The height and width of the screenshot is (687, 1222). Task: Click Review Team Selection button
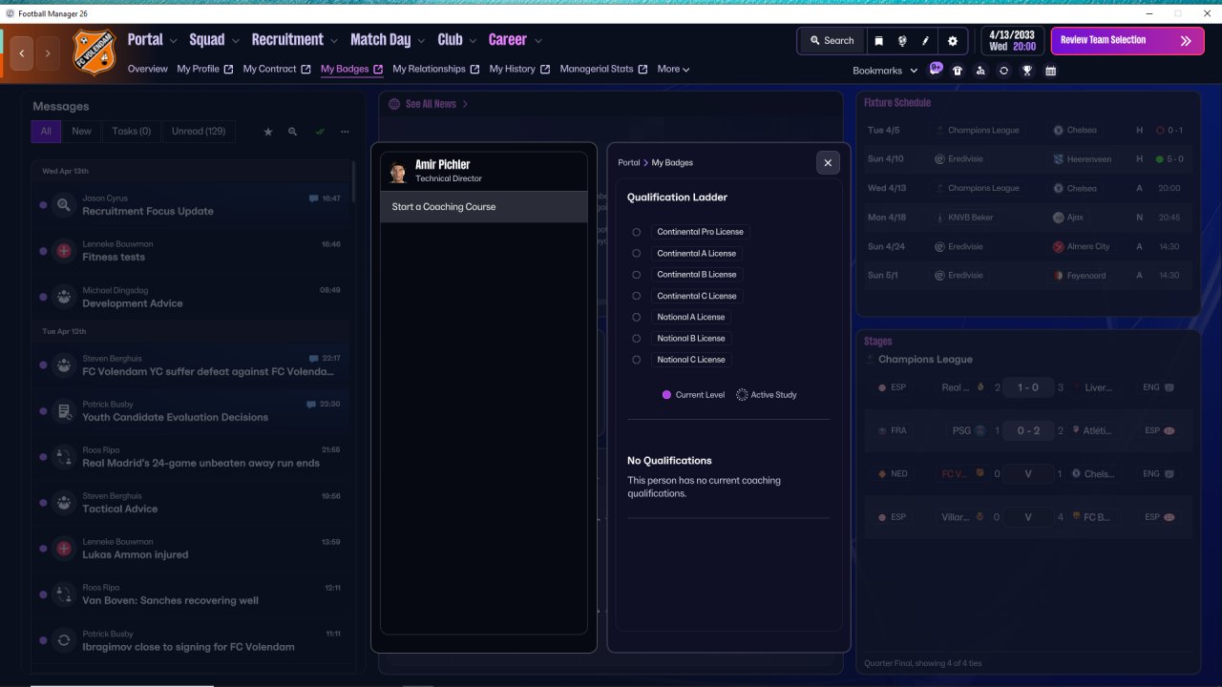(x=1127, y=41)
